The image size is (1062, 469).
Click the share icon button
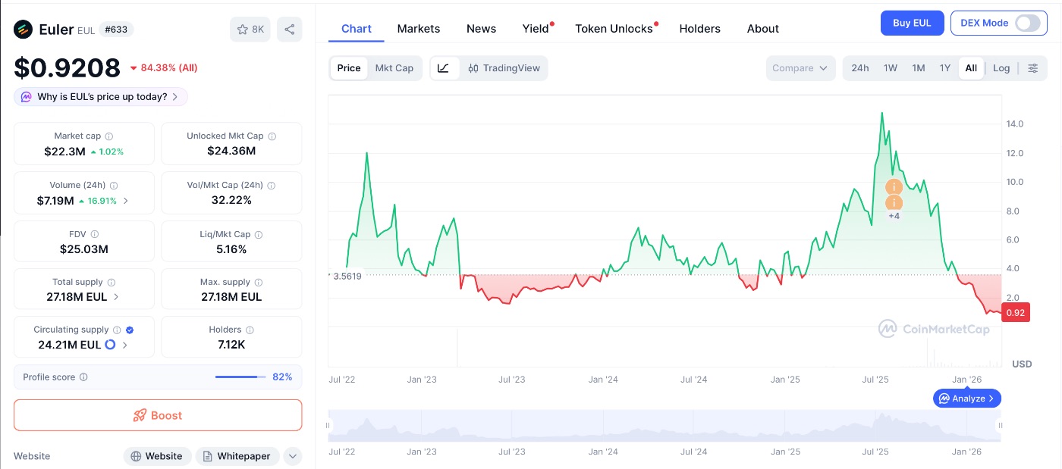[x=290, y=30]
